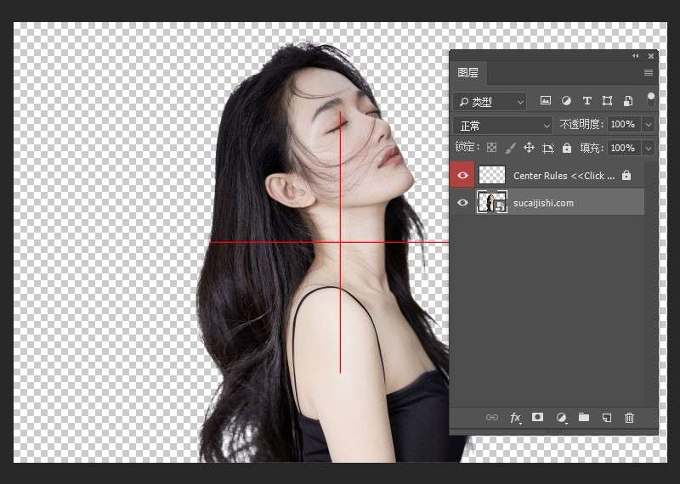Lock position move icon
680x484 pixels.
point(529,148)
